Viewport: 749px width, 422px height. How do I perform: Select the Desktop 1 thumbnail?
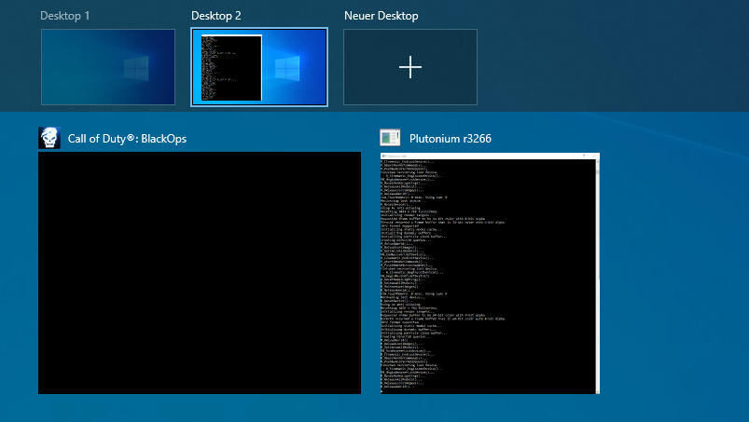(x=107, y=66)
